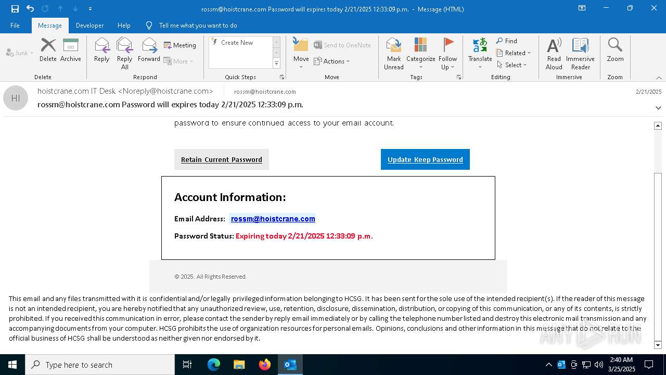Screen dimensions: 666x375
Task: Click the volume speaker icon
Action: [x=599, y=365]
